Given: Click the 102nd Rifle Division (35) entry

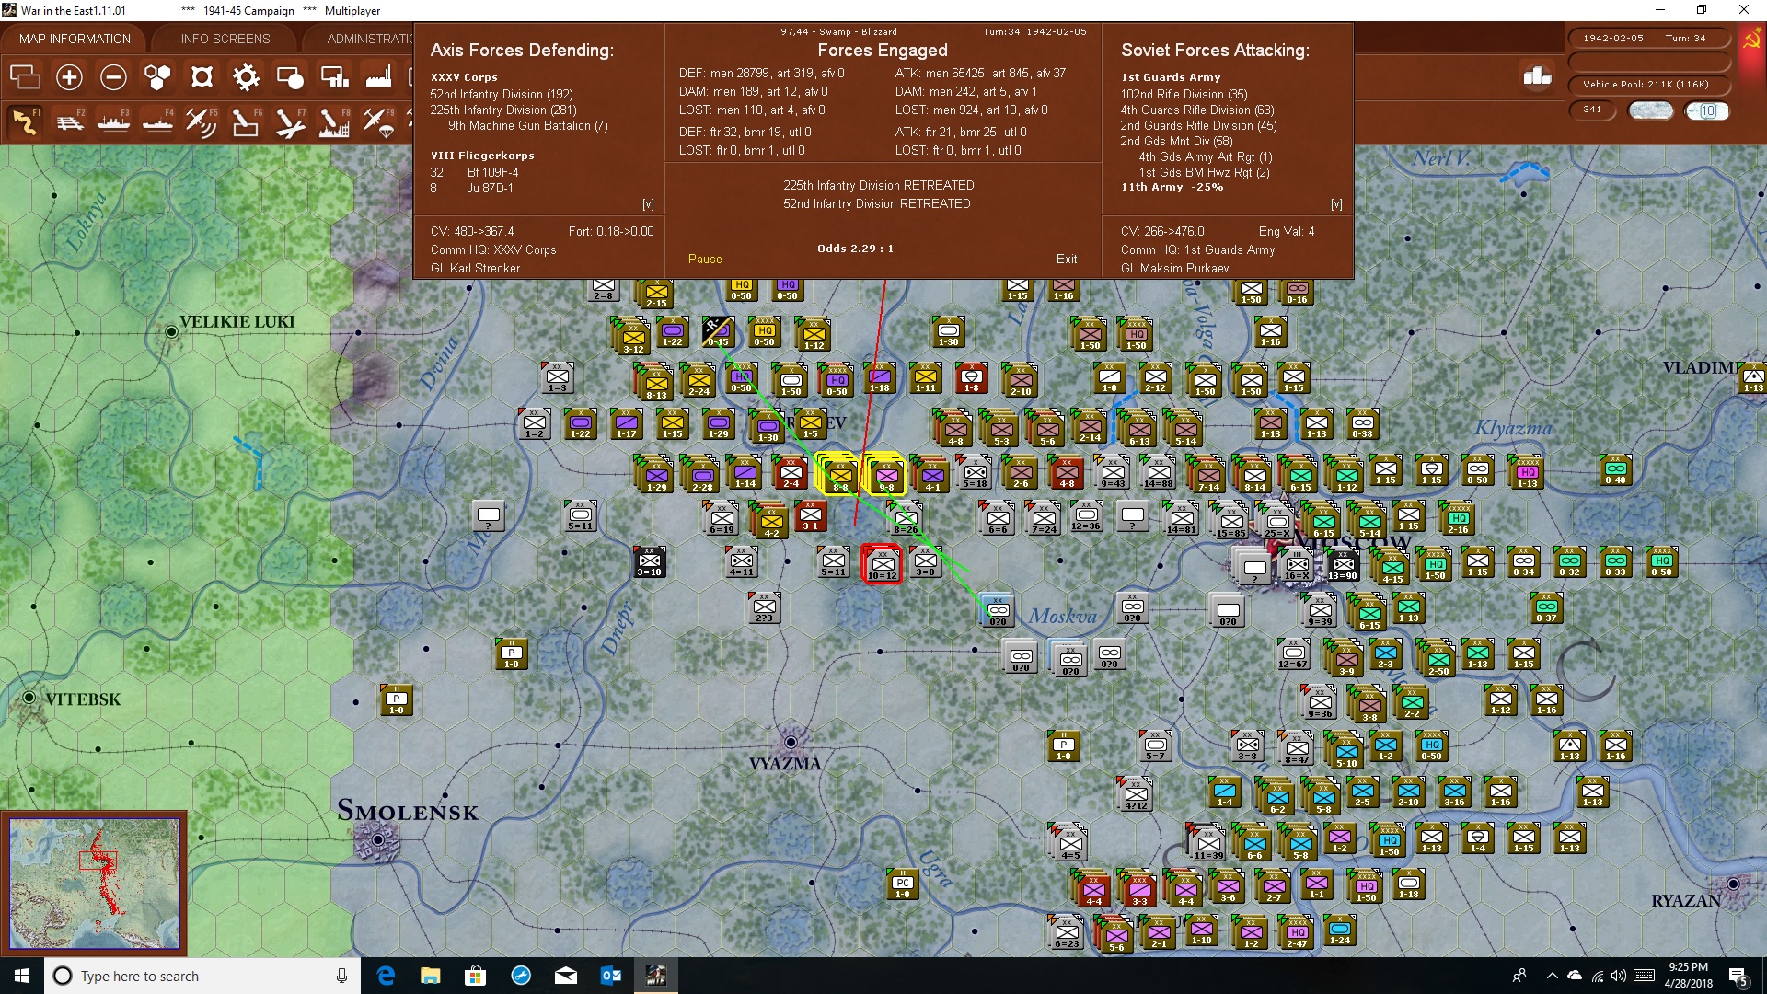Looking at the screenshot, I should [x=1184, y=94].
